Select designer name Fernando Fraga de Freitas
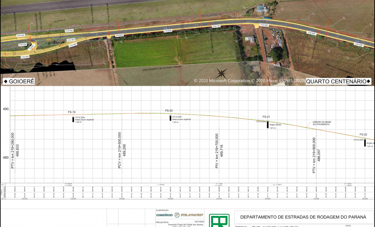 pyautogui.click(x=186, y=225)
